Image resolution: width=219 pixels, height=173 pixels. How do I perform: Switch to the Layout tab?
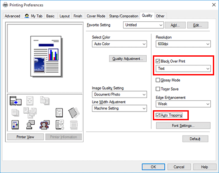tap(64, 16)
